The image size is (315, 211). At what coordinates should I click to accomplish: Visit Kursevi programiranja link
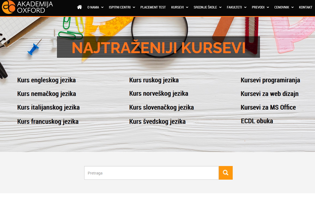[x=270, y=80]
